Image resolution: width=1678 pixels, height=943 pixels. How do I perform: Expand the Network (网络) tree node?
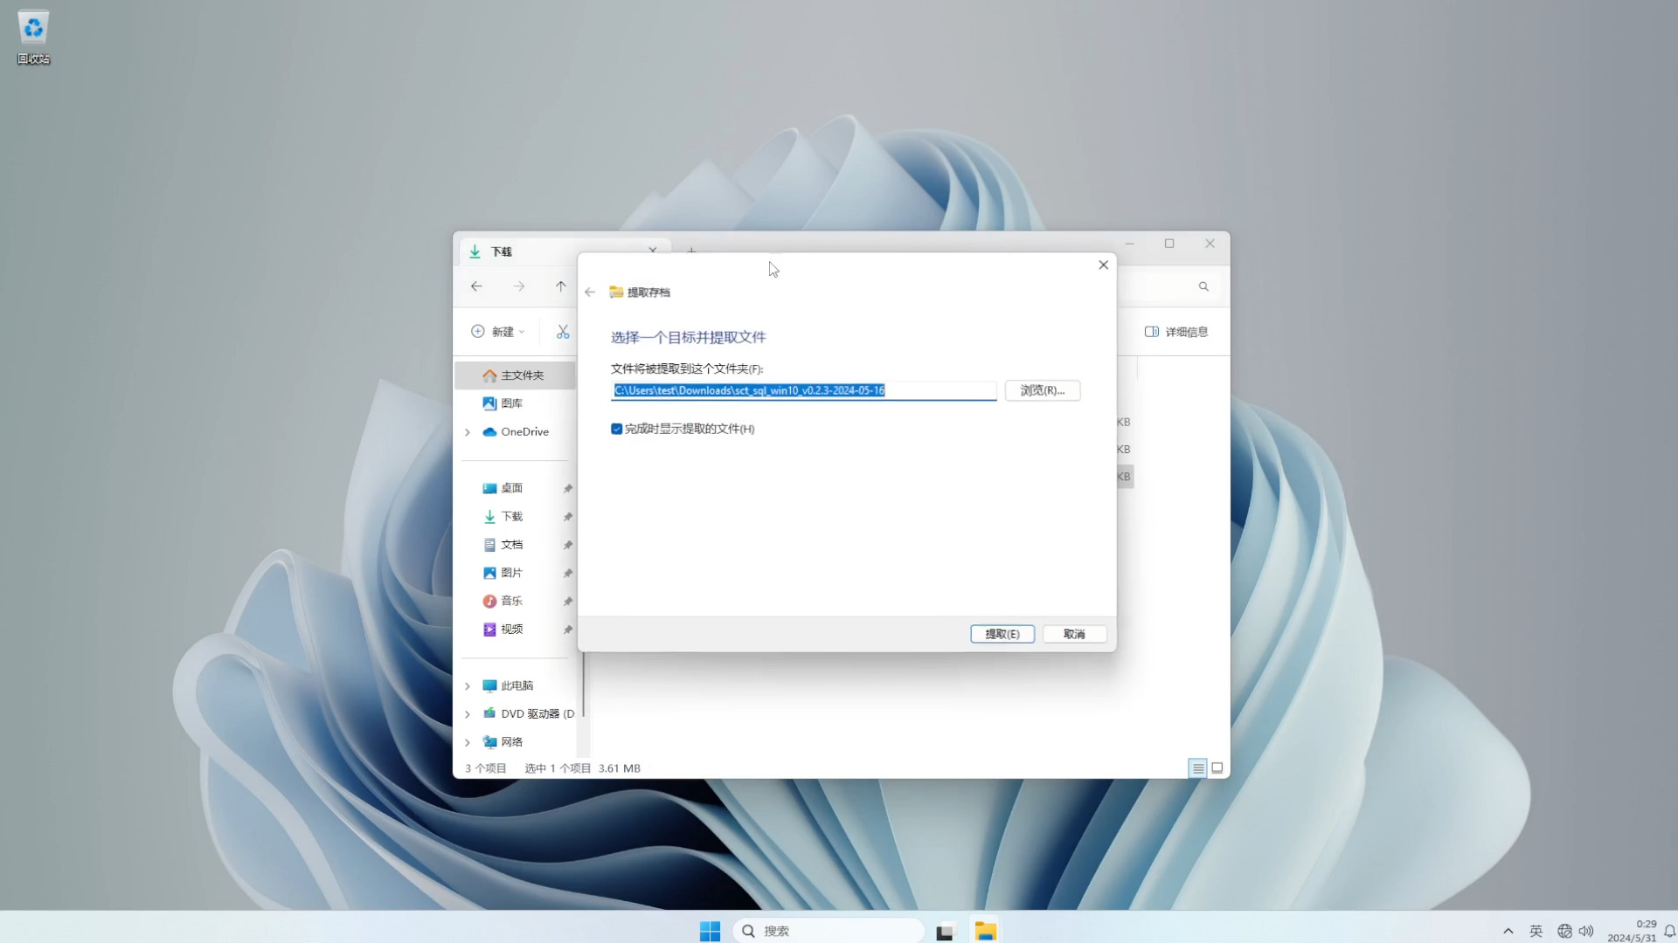(x=468, y=742)
